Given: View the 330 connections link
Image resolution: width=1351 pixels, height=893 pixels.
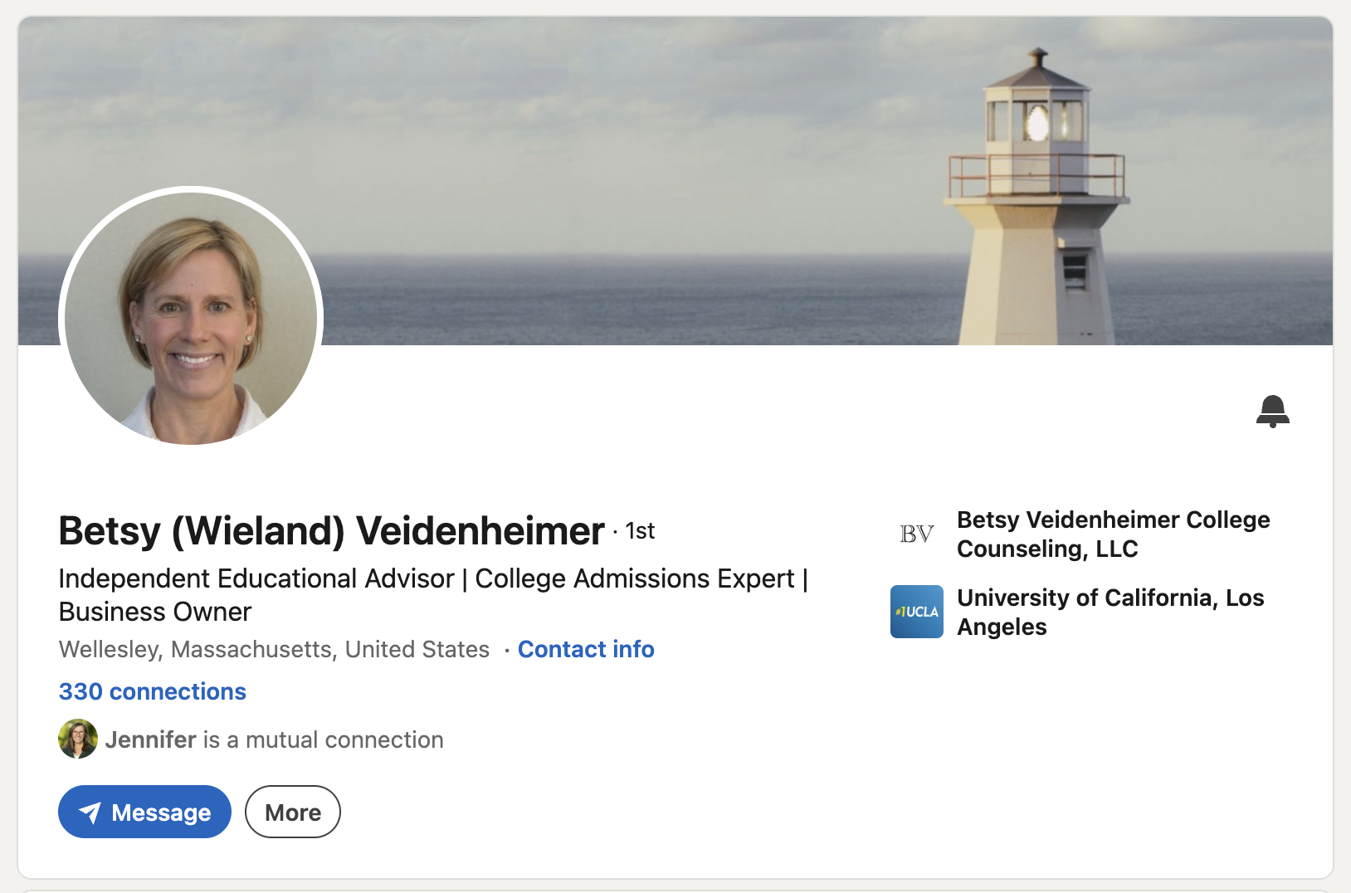Looking at the screenshot, I should [x=153, y=691].
